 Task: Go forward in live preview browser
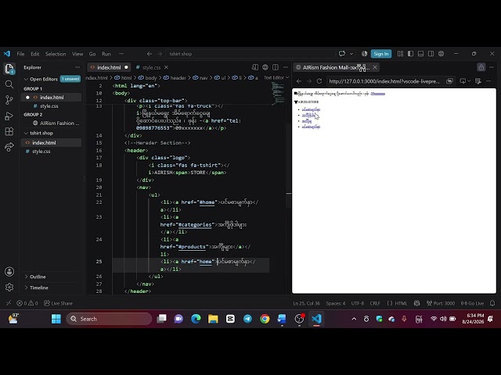[x=308, y=81]
